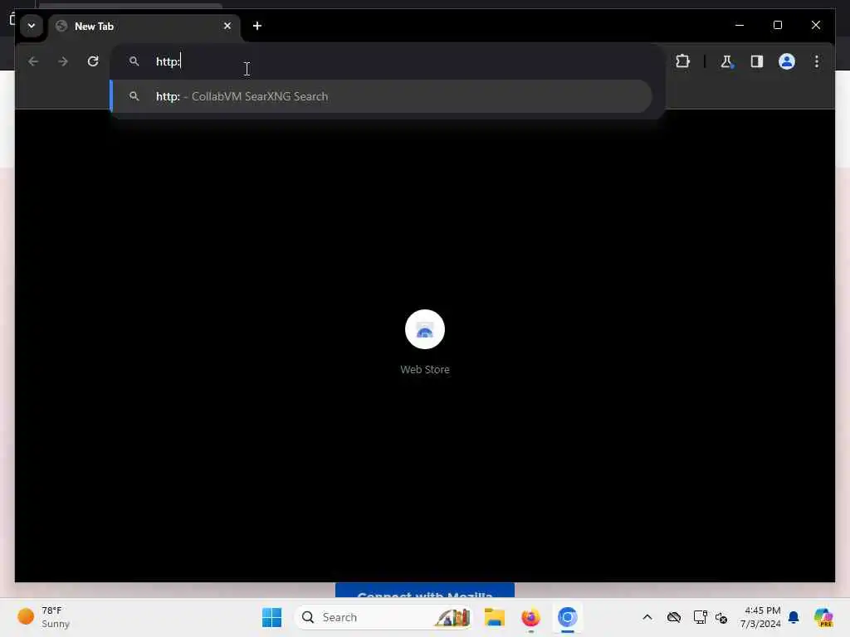The width and height of the screenshot is (850, 637).
Task: Select the New Tab tab
Action: click(144, 26)
